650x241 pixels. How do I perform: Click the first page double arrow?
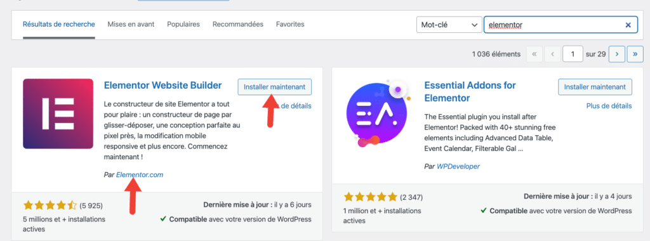[534, 54]
